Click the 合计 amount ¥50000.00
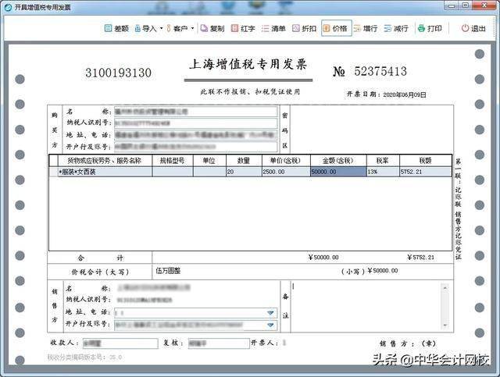The width and height of the screenshot is (500, 377). (x=323, y=257)
